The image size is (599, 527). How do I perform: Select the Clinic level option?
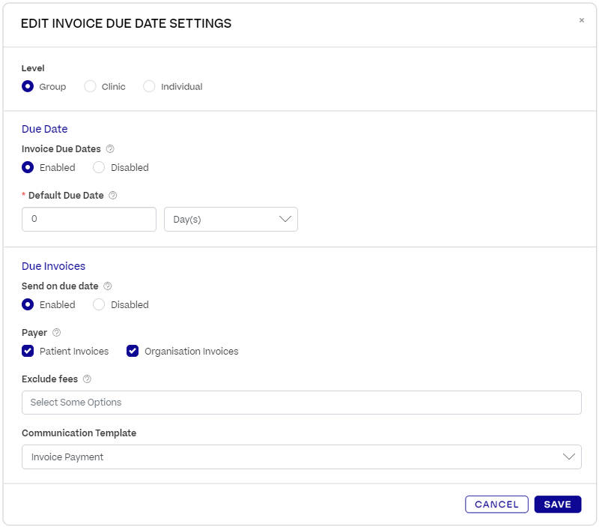(90, 86)
